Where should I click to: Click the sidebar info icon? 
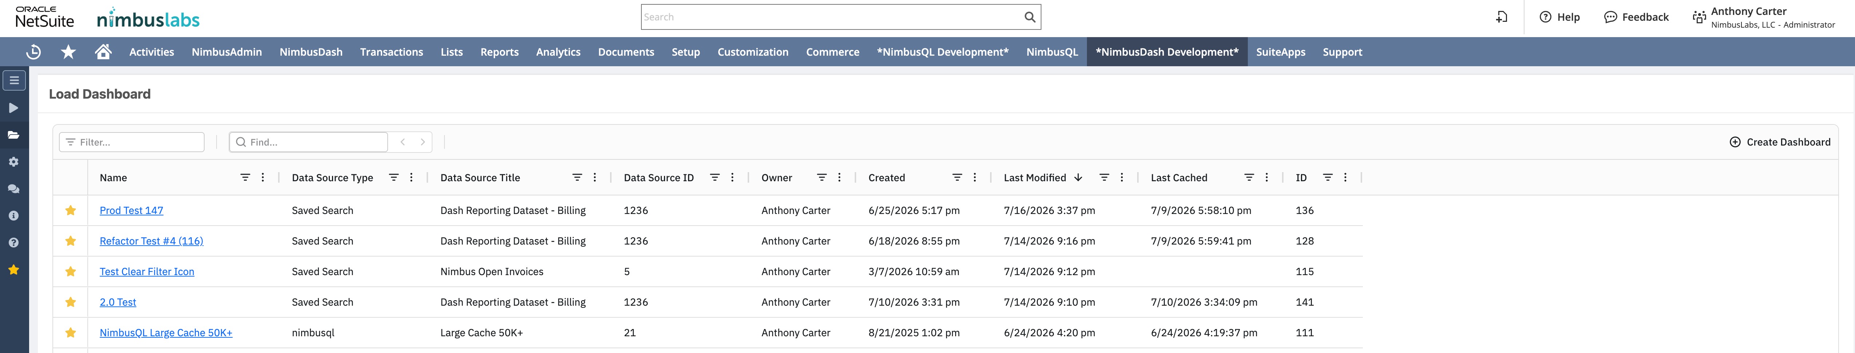[14, 215]
